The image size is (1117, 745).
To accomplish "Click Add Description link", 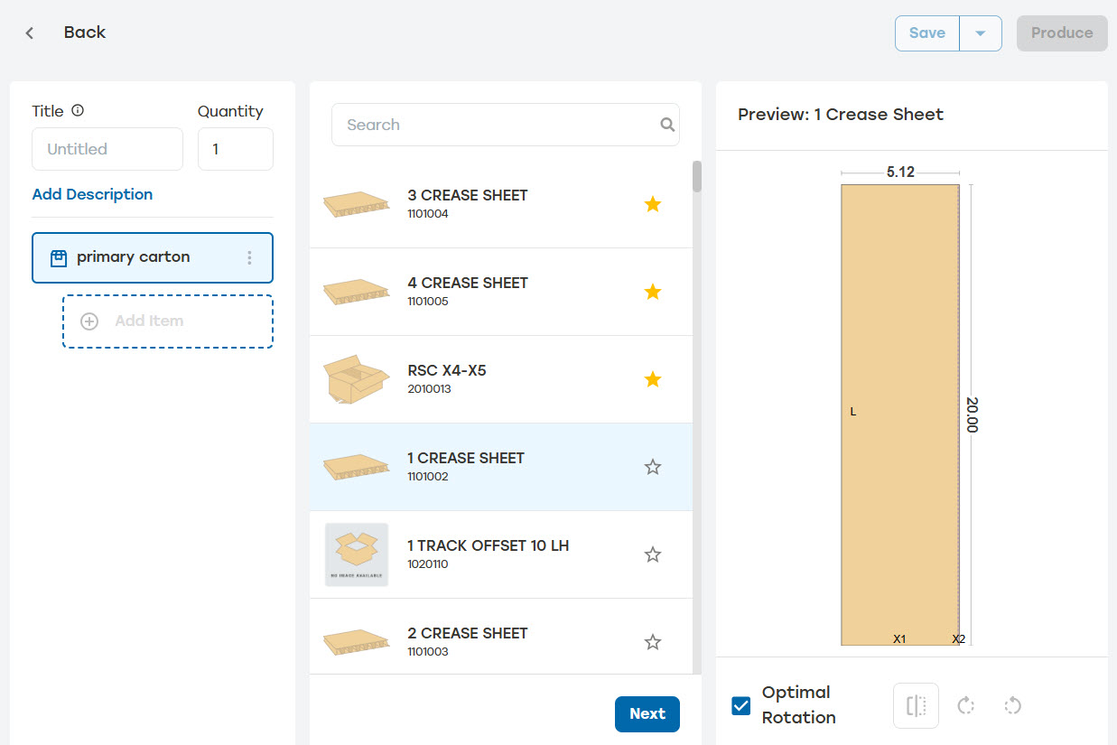I will point(92,194).
